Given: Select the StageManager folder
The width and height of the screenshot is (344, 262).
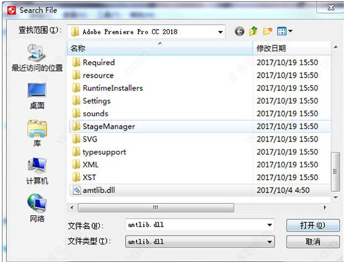Looking at the screenshot, I should (199, 126).
